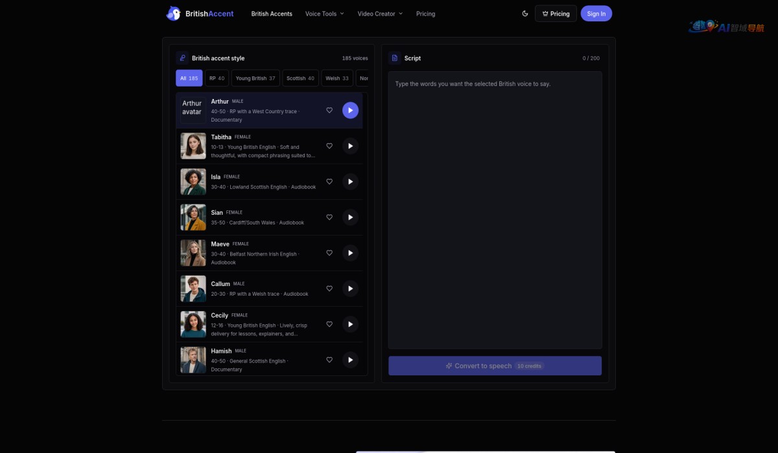
Task: Select the RP 40 filter tab
Action: pyautogui.click(x=217, y=78)
